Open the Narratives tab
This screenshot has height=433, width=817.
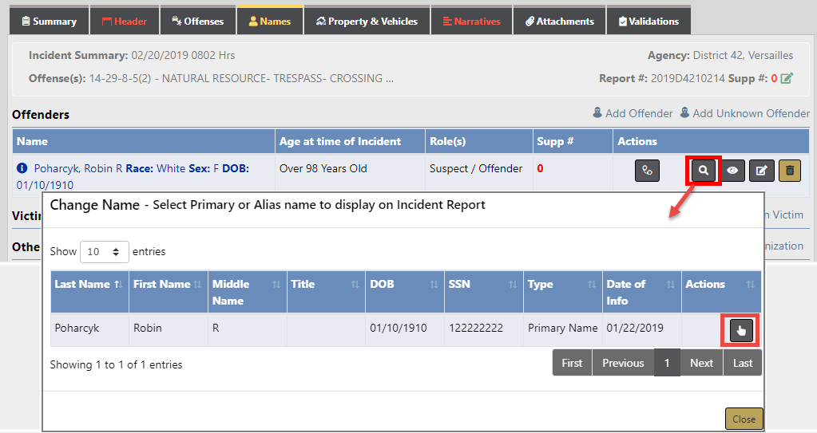pos(471,22)
